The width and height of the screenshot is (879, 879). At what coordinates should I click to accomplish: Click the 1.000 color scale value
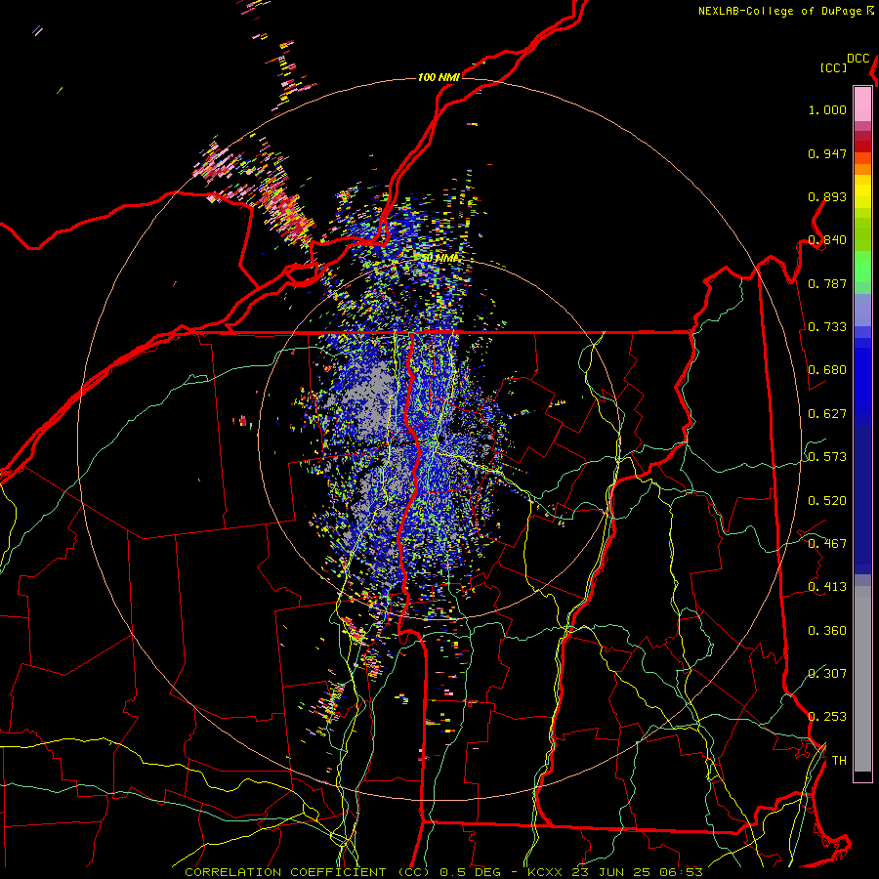pyautogui.click(x=827, y=109)
